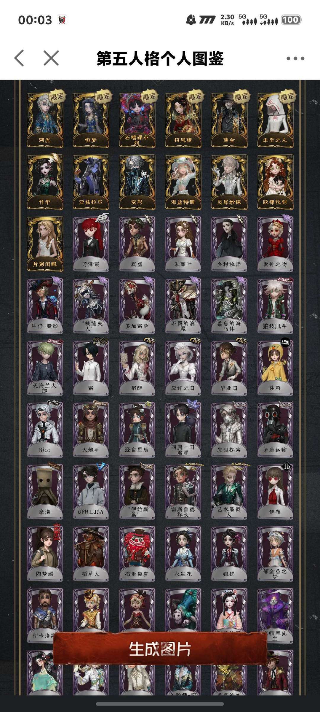320x712 pixels.
Task: Open the three-dot more options menu
Action: [295, 58]
